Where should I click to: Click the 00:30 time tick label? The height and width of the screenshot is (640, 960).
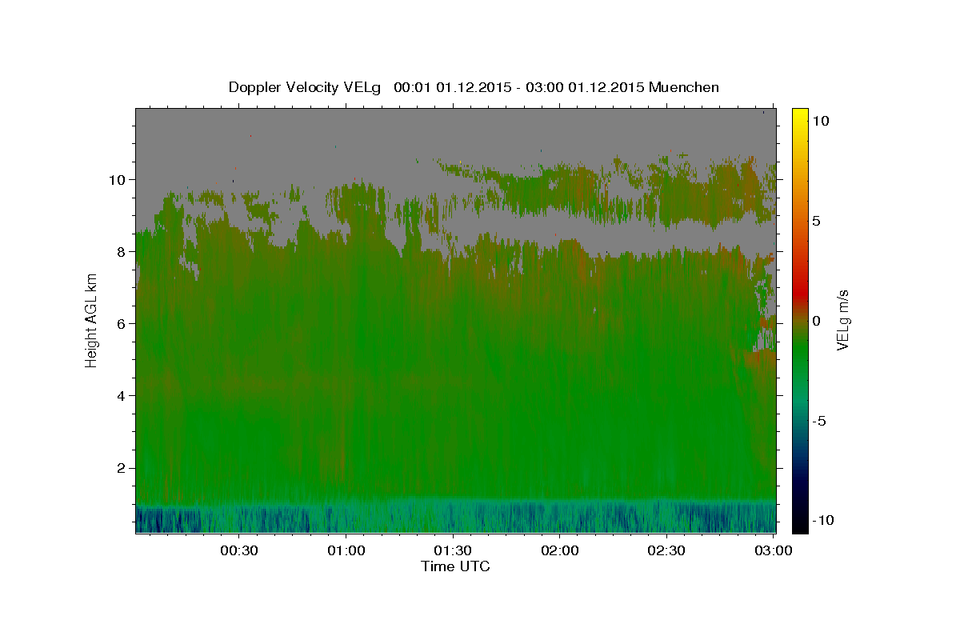[x=239, y=550]
